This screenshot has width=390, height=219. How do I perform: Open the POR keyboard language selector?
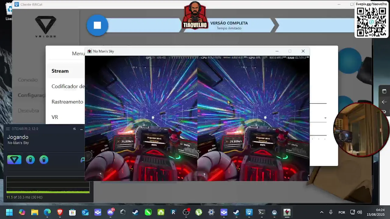tap(342, 212)
